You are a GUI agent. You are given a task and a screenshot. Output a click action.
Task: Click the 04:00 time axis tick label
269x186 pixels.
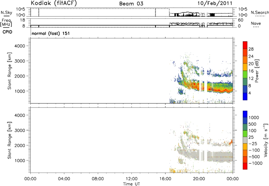64,179
